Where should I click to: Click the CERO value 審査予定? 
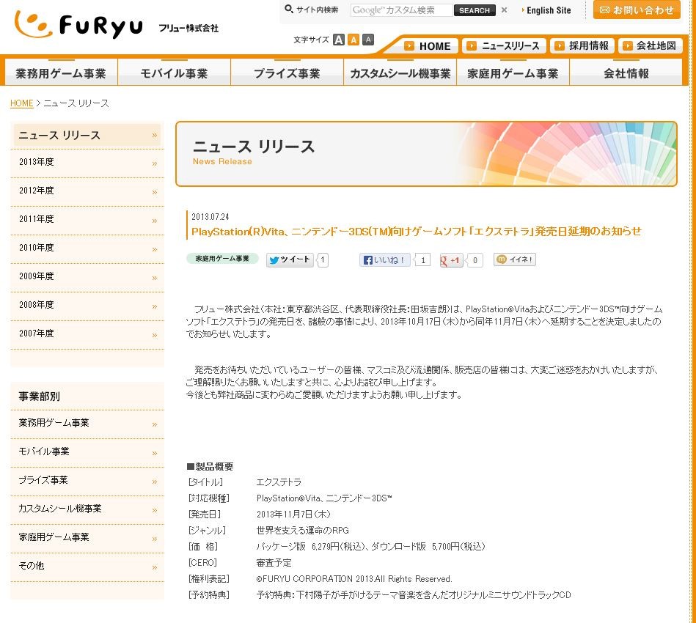point(274,563)
